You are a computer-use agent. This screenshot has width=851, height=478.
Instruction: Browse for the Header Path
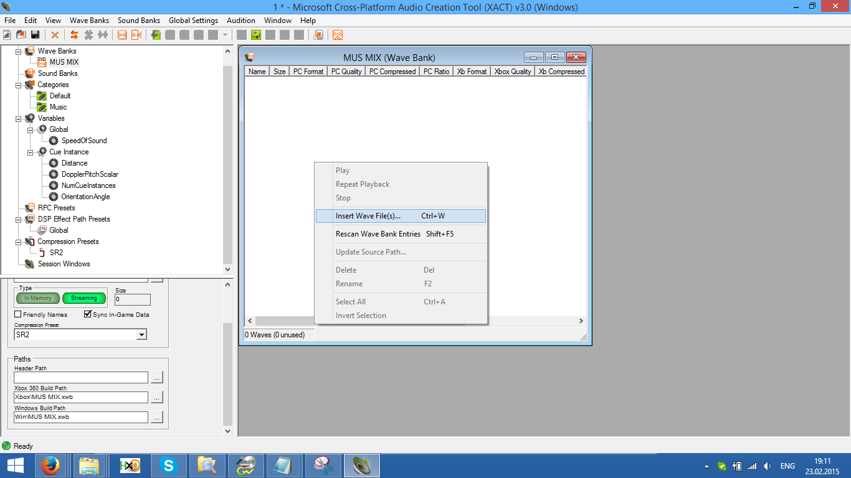click(157, 377)
